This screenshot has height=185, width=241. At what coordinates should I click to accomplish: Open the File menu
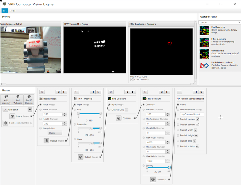(5, 11)
